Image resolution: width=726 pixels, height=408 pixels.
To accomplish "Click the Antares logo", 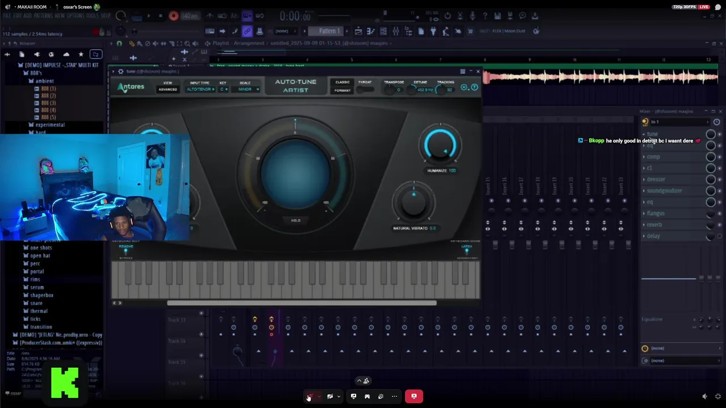I will point(131,87).
